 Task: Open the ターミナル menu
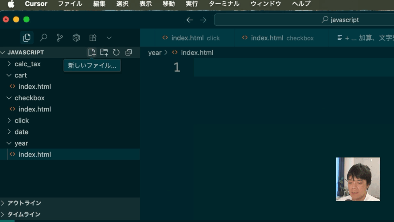[224, 4]
